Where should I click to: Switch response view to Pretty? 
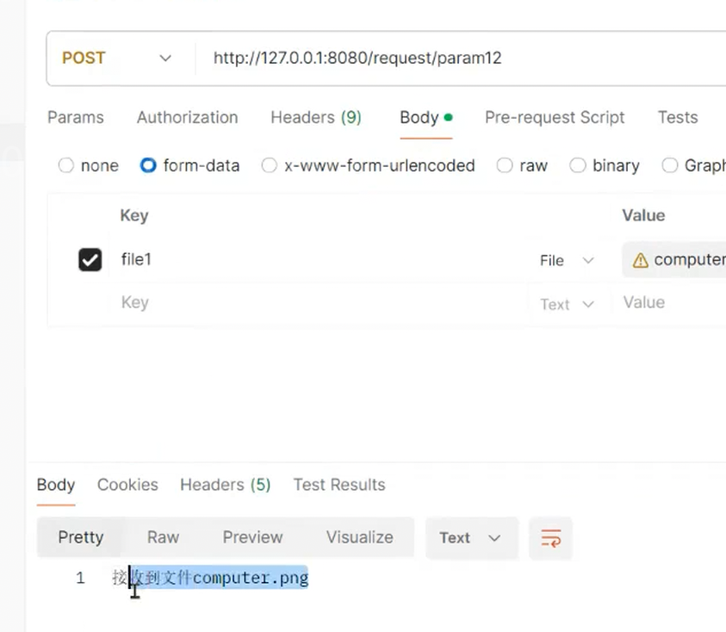pos(81,537)
